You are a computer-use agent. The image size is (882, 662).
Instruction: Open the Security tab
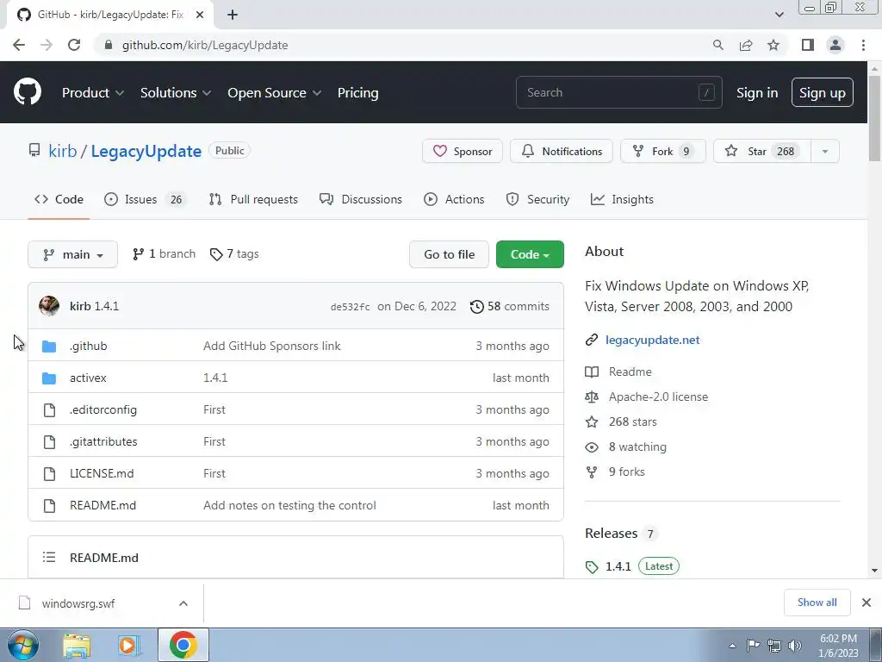pos(537,199)
